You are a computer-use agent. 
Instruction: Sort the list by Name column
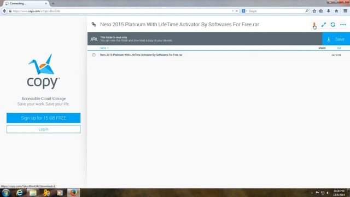click(104, 48)
